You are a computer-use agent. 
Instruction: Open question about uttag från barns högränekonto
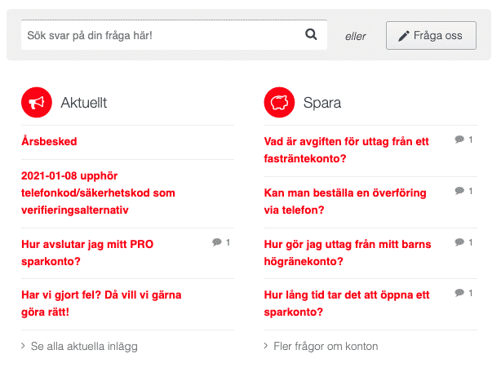[x=348, y=253]
